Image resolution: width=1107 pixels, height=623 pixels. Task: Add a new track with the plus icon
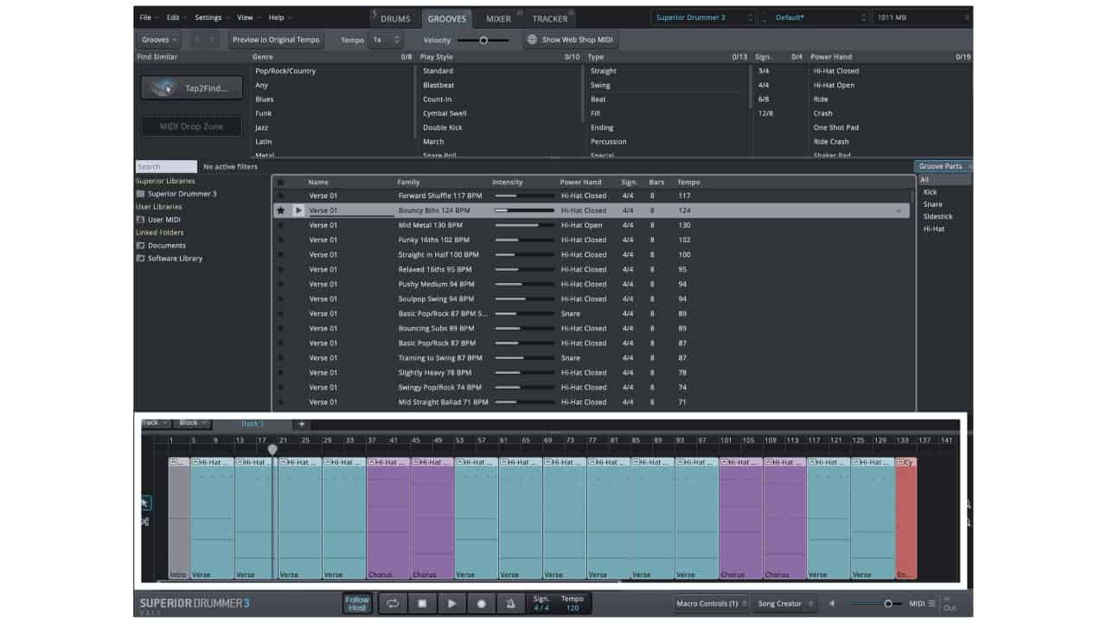tap(302, 424)
